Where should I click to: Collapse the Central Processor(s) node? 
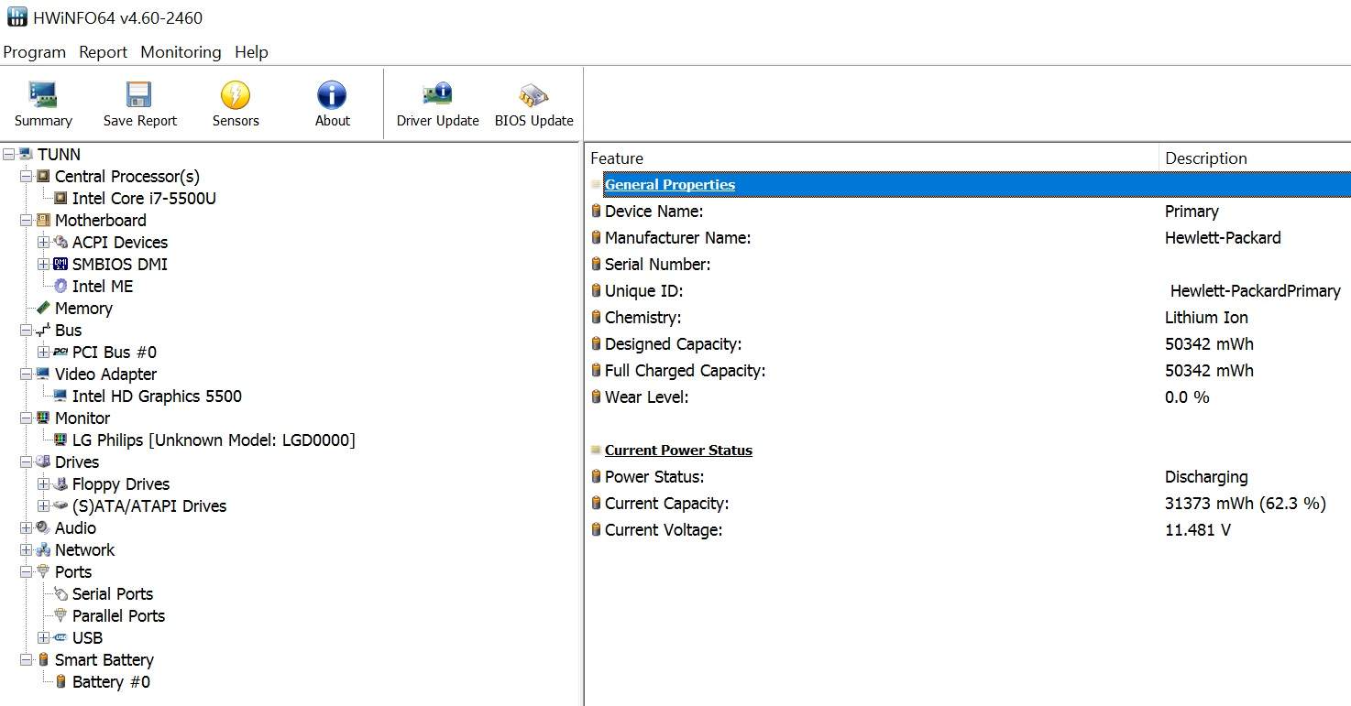pyautogui.click(x=26, y=176)
